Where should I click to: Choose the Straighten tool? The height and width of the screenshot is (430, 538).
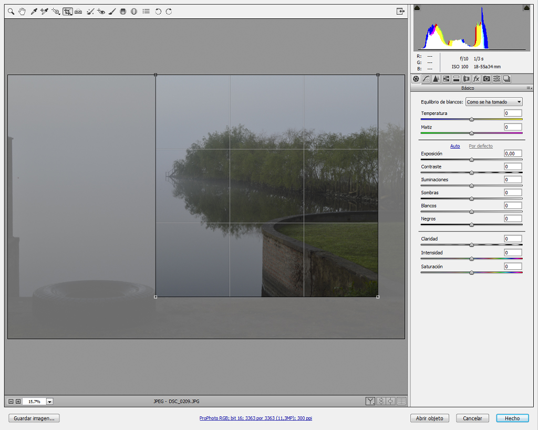click(78, 12)
